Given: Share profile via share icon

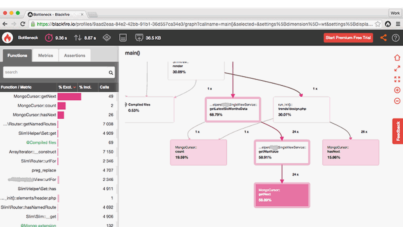Looking at the screenshot, I should 383,38.
